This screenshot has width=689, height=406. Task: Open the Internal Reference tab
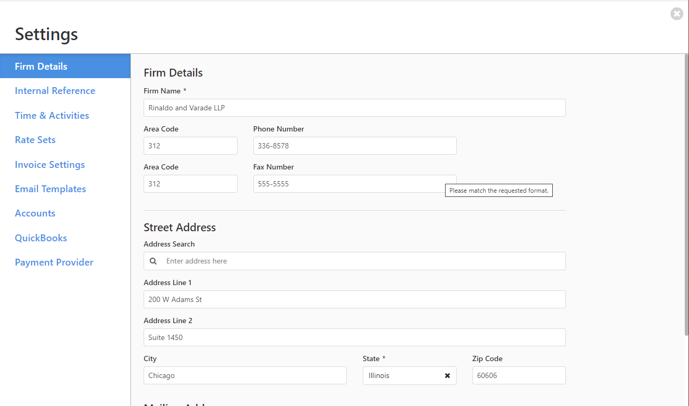point(55,91)
